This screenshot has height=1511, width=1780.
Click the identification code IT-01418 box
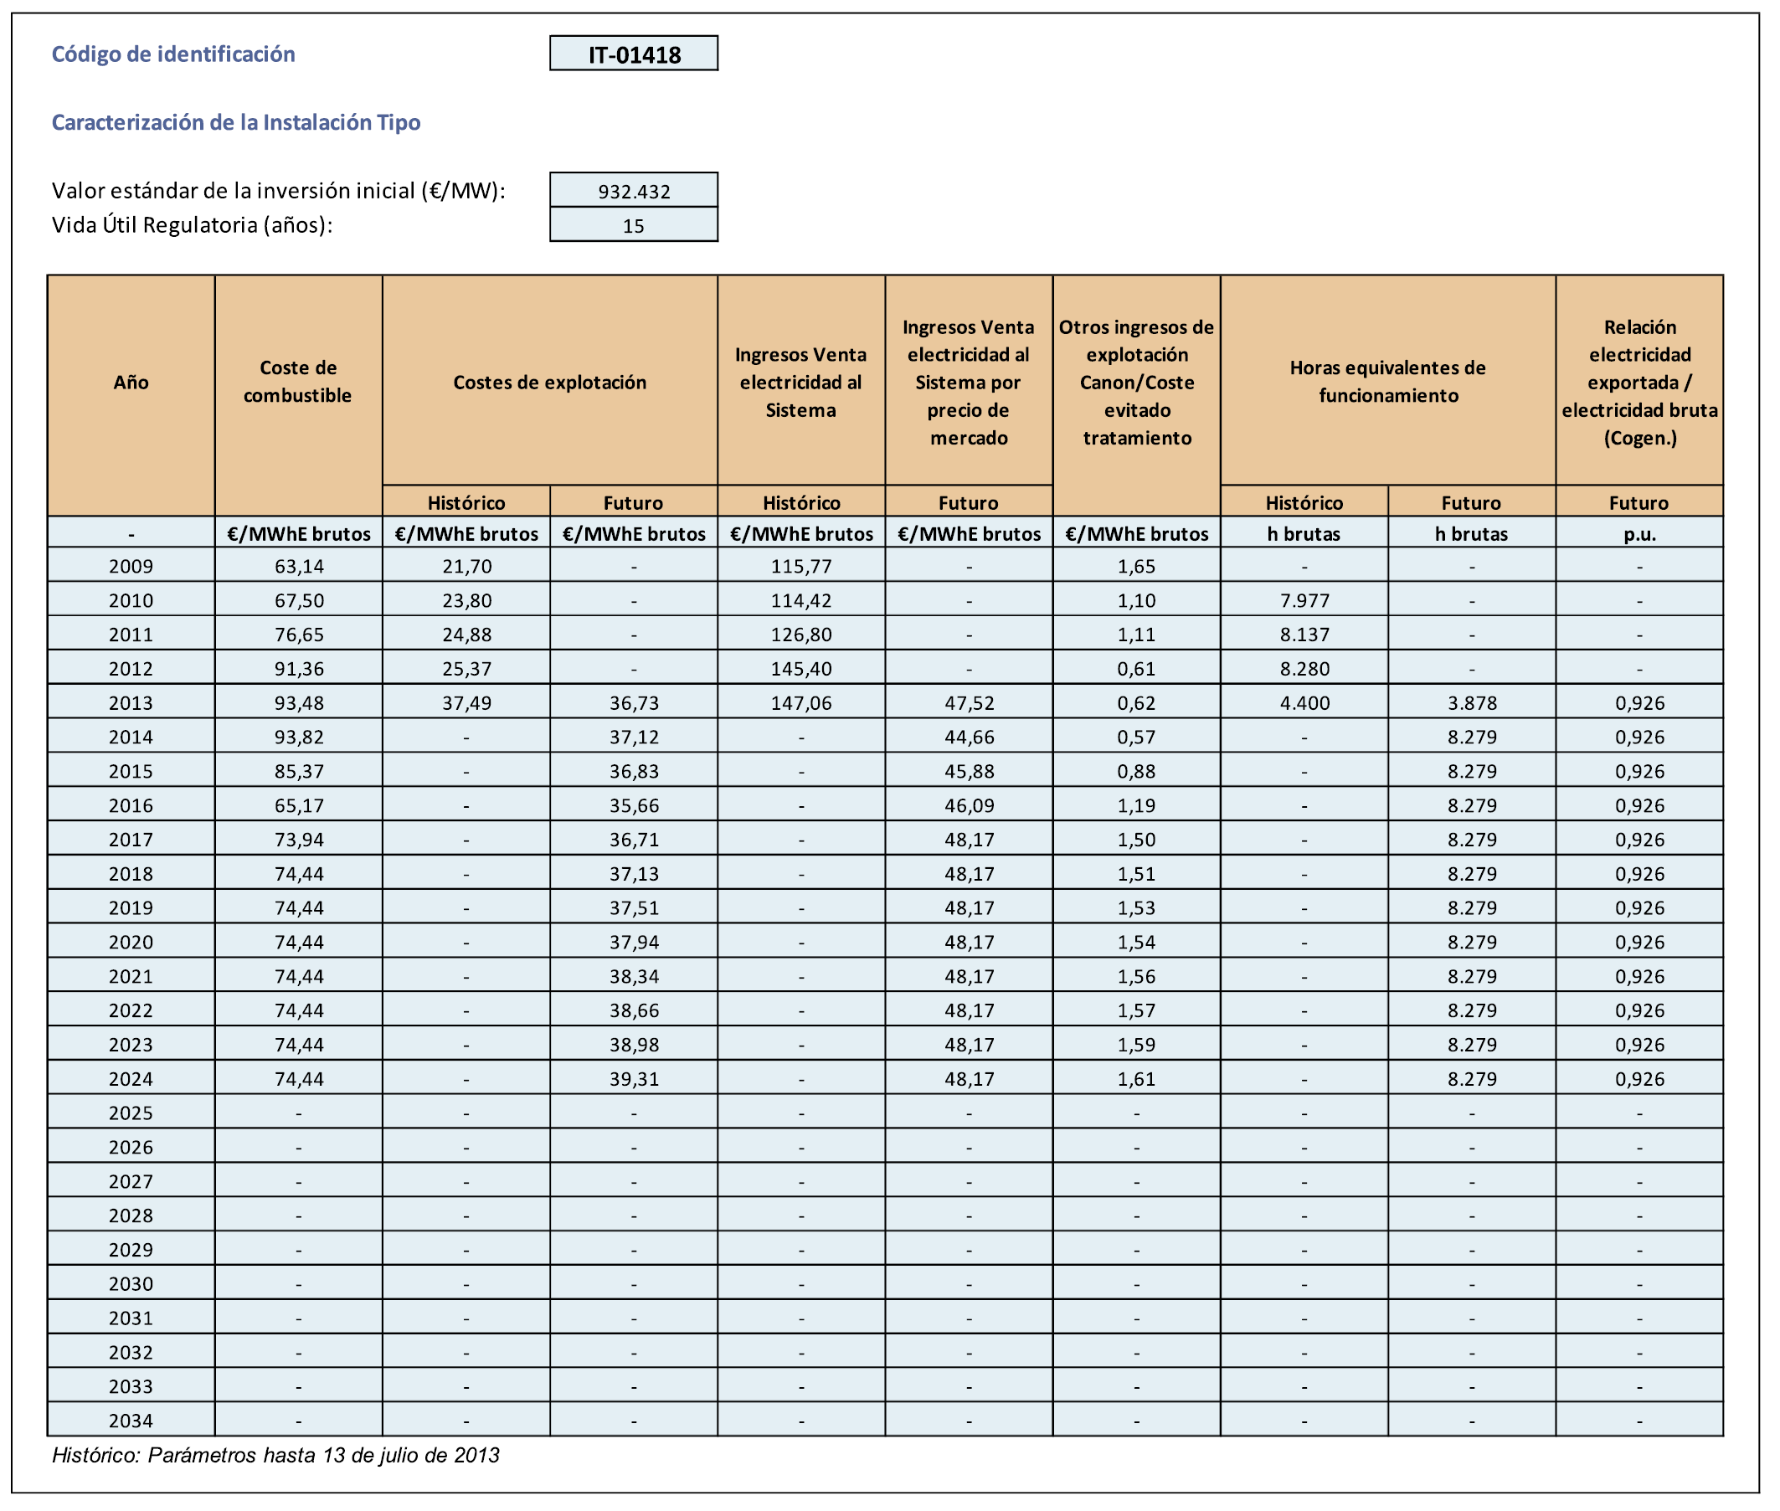click(633, 53)
